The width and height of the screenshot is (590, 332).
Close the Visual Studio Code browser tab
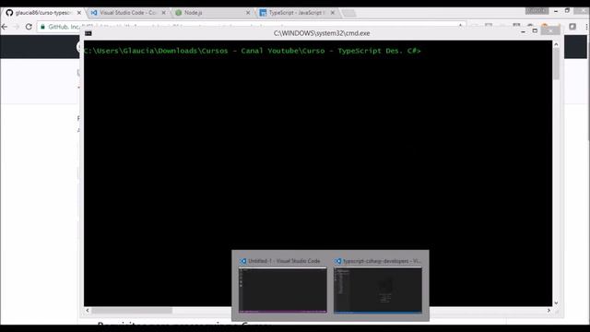click(x=164, y=13)
